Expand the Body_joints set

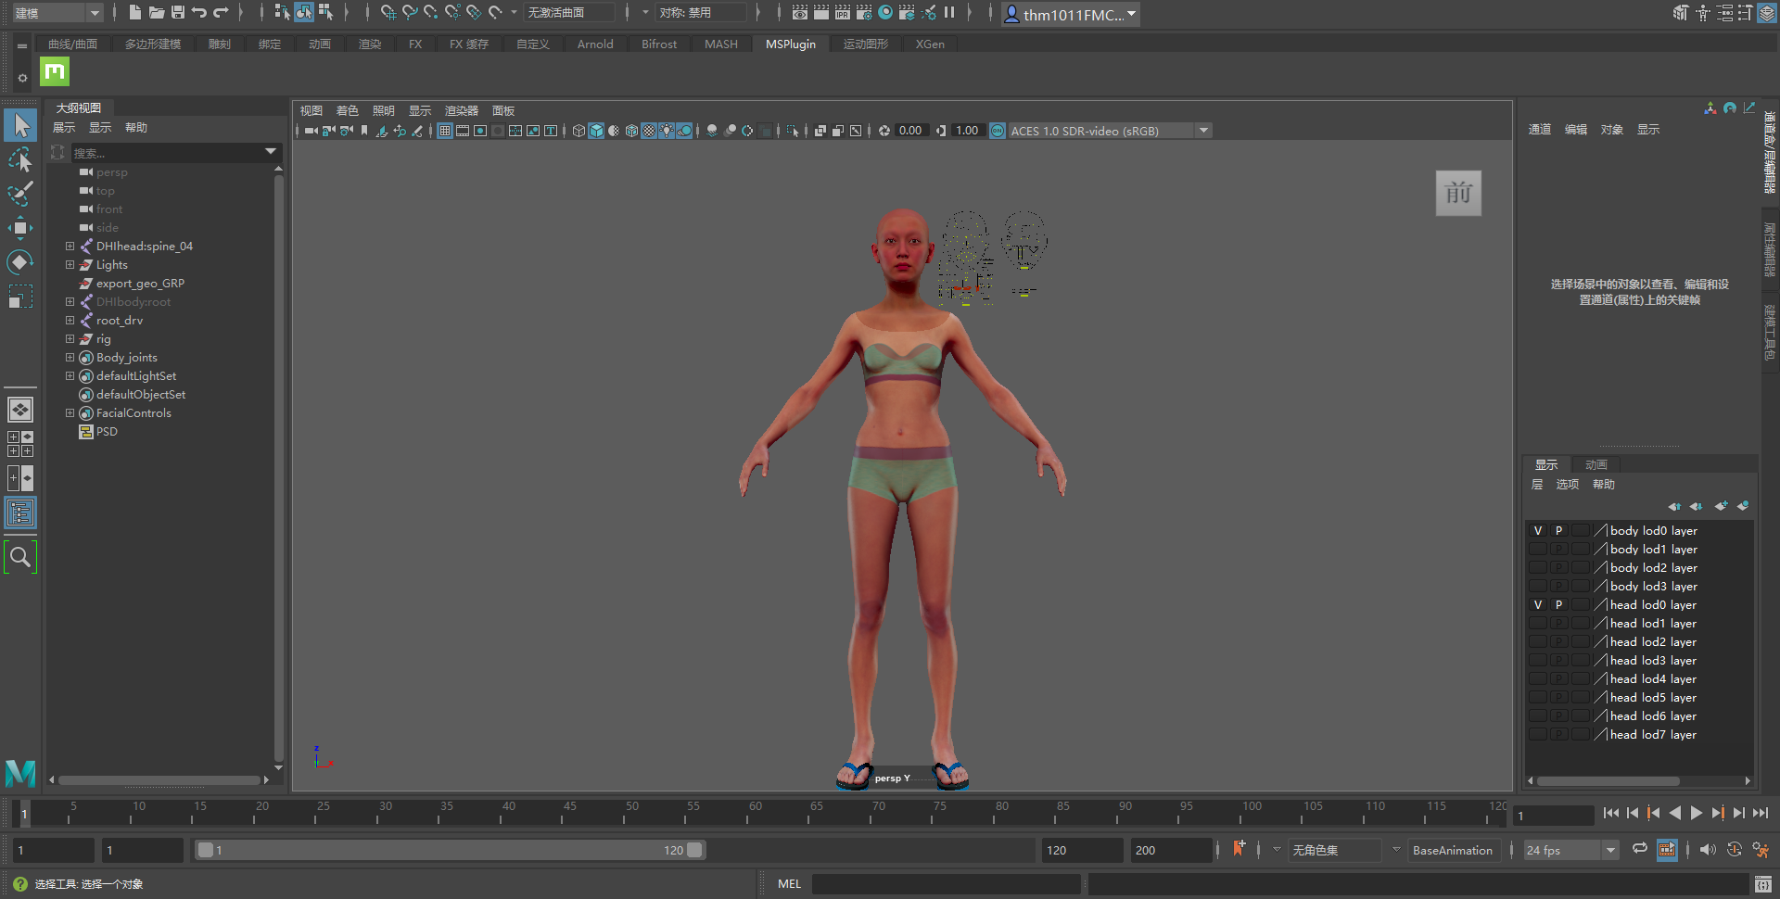[x=70, y=358]
